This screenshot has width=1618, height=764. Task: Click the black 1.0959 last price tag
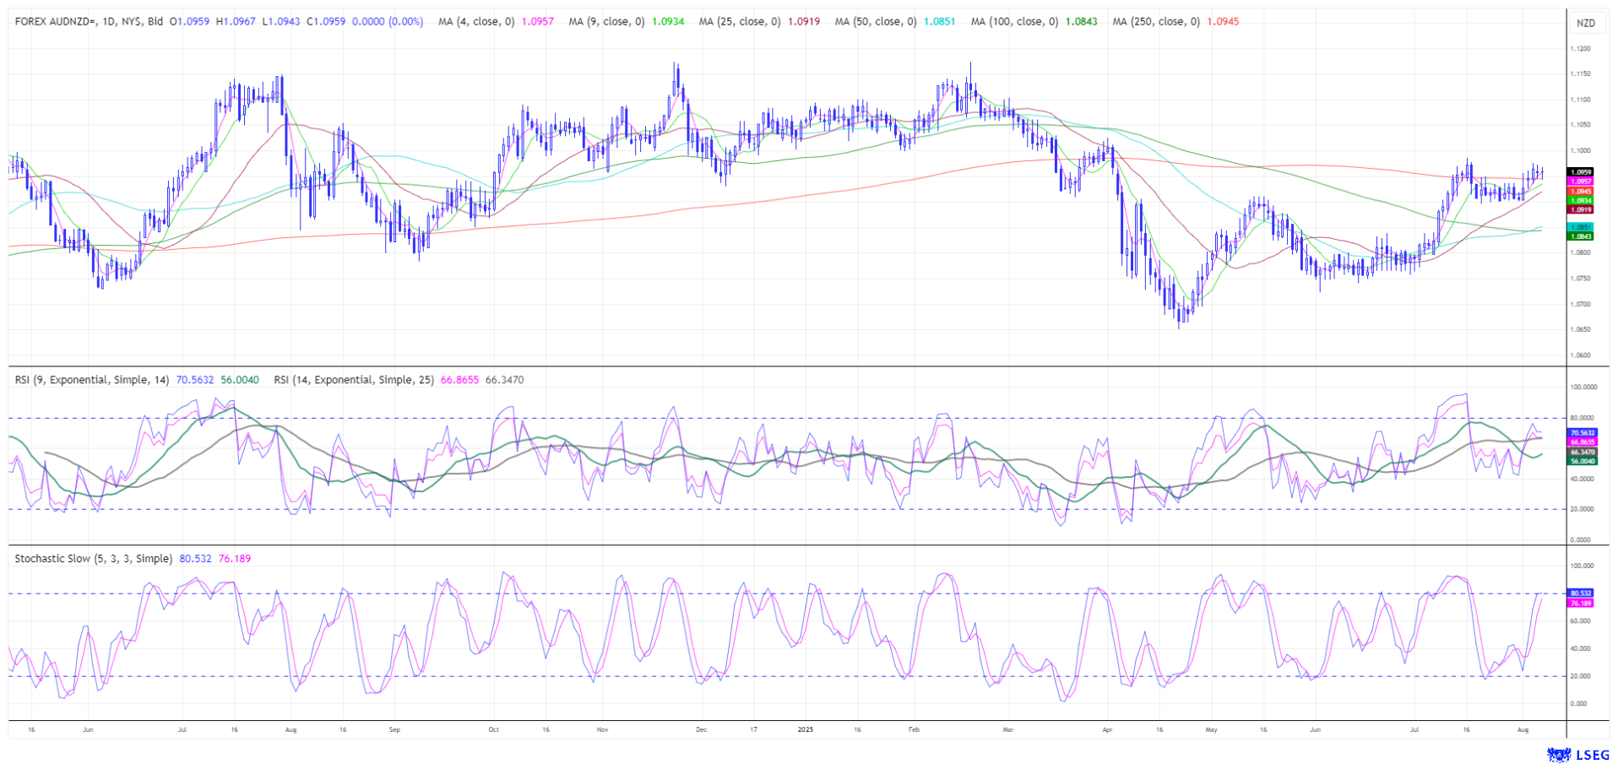(1580, 172)
